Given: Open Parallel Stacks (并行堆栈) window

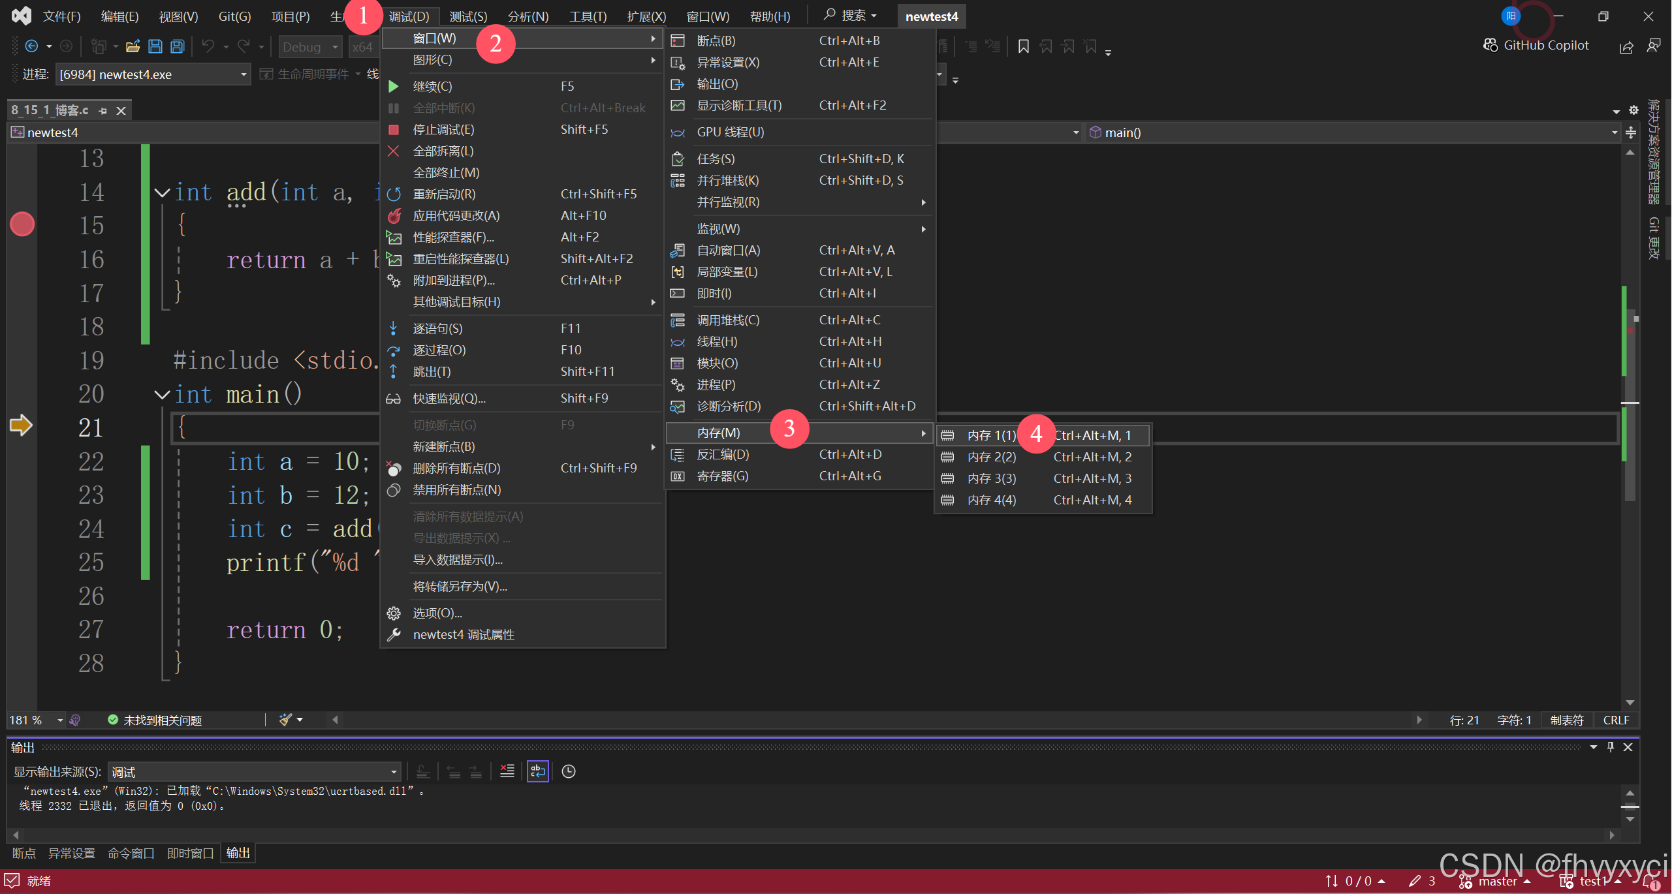Looking at the screenshot, I should pyautogui.click(x=800, y=180).
